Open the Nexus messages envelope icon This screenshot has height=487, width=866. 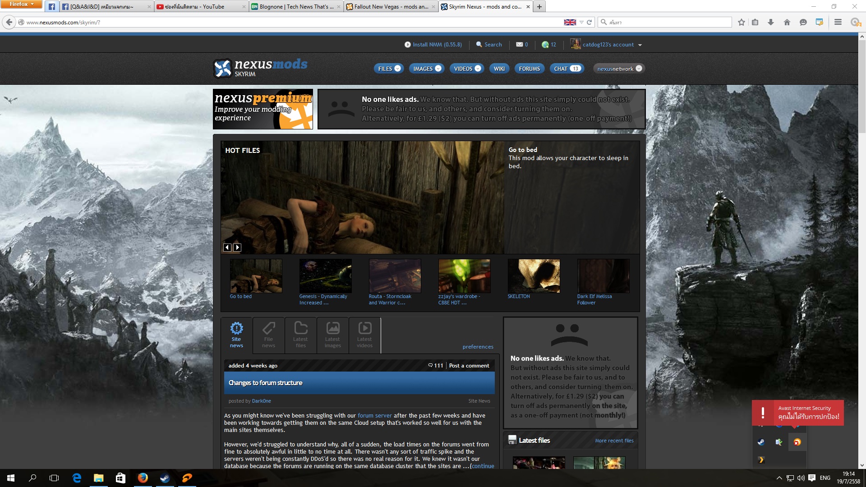click(x=520, y=45)
